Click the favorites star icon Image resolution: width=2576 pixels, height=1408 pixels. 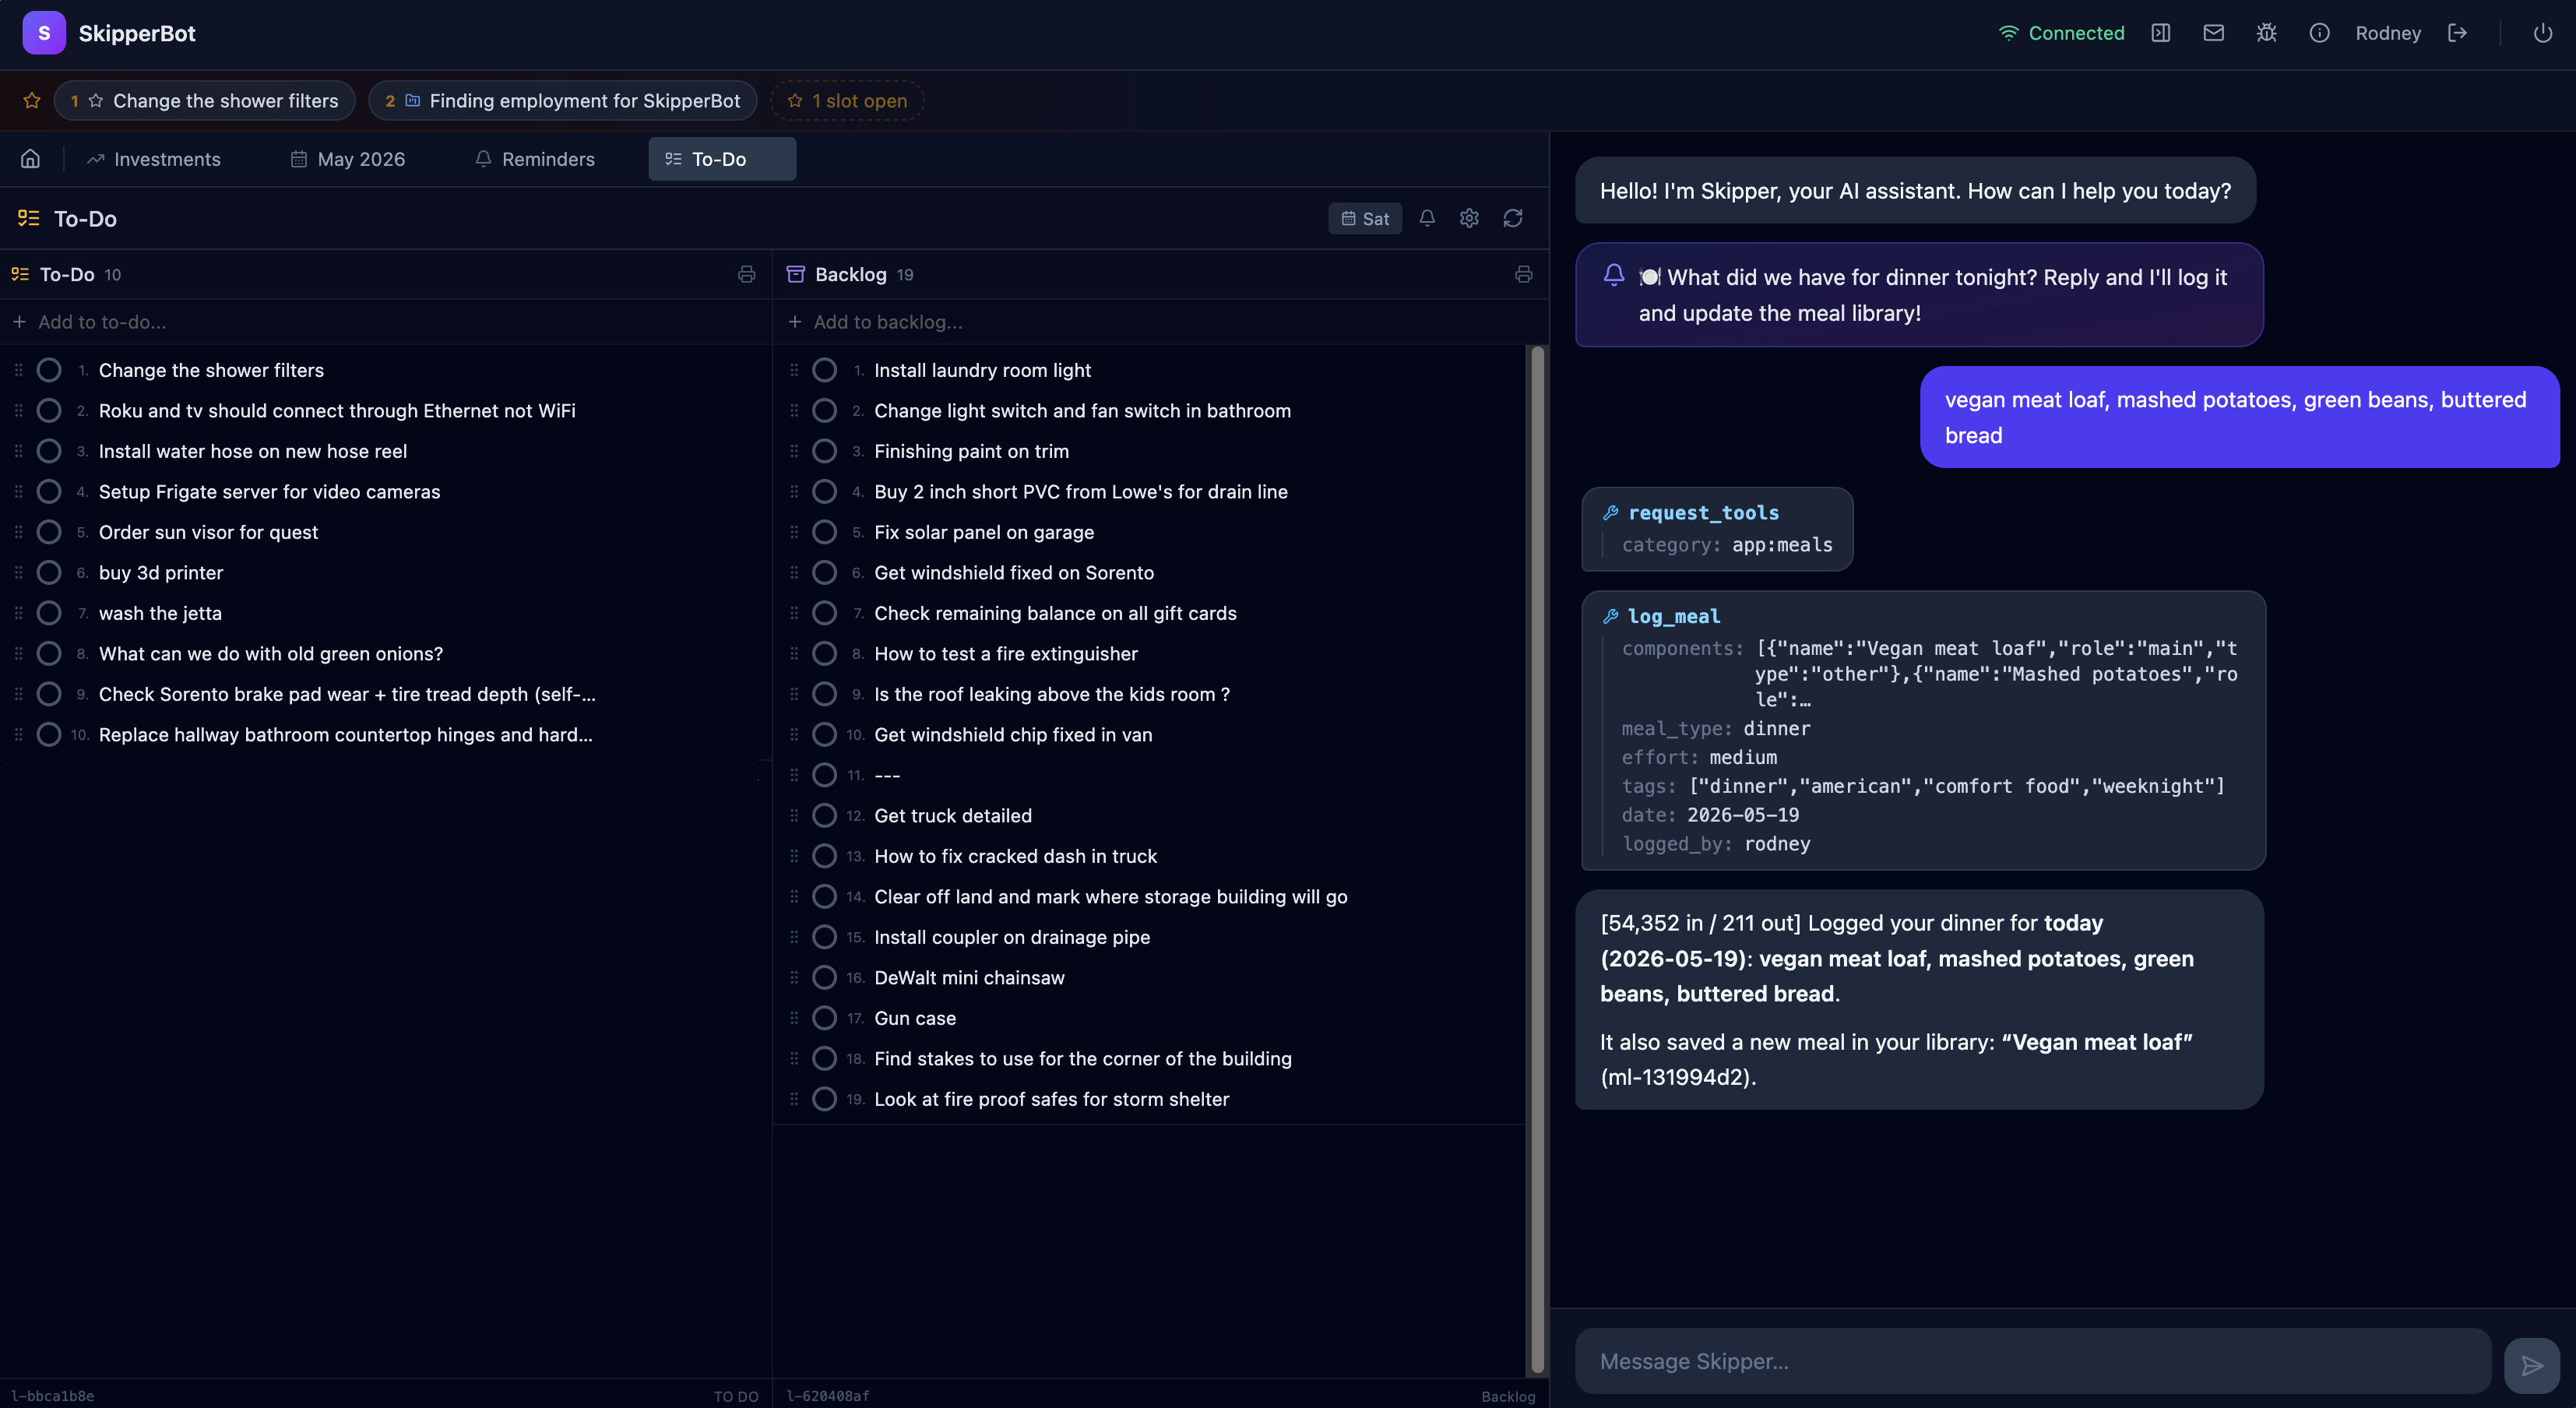32,101
